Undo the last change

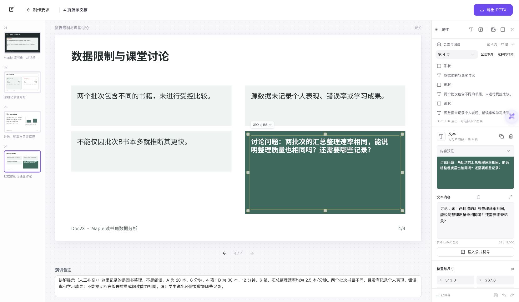tap(504, 295)
